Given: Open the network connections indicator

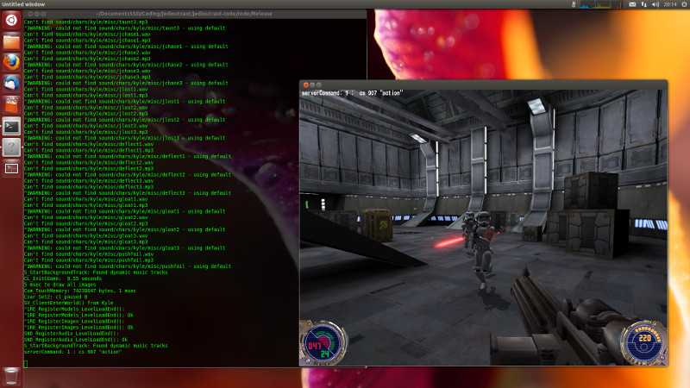Looking at the screenshot, I should pos(643,4).
